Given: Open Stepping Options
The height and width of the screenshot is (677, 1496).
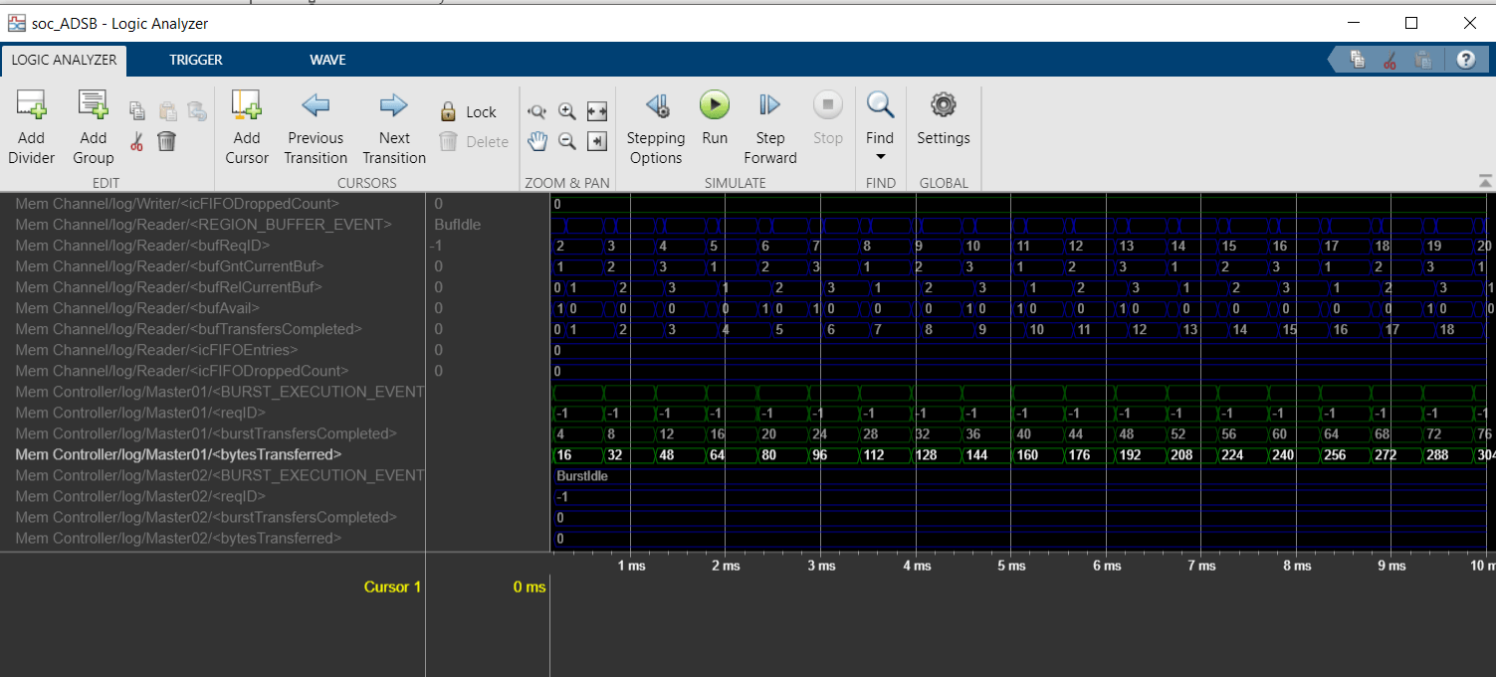Looking at the screenshot, I should pos(656,104).
